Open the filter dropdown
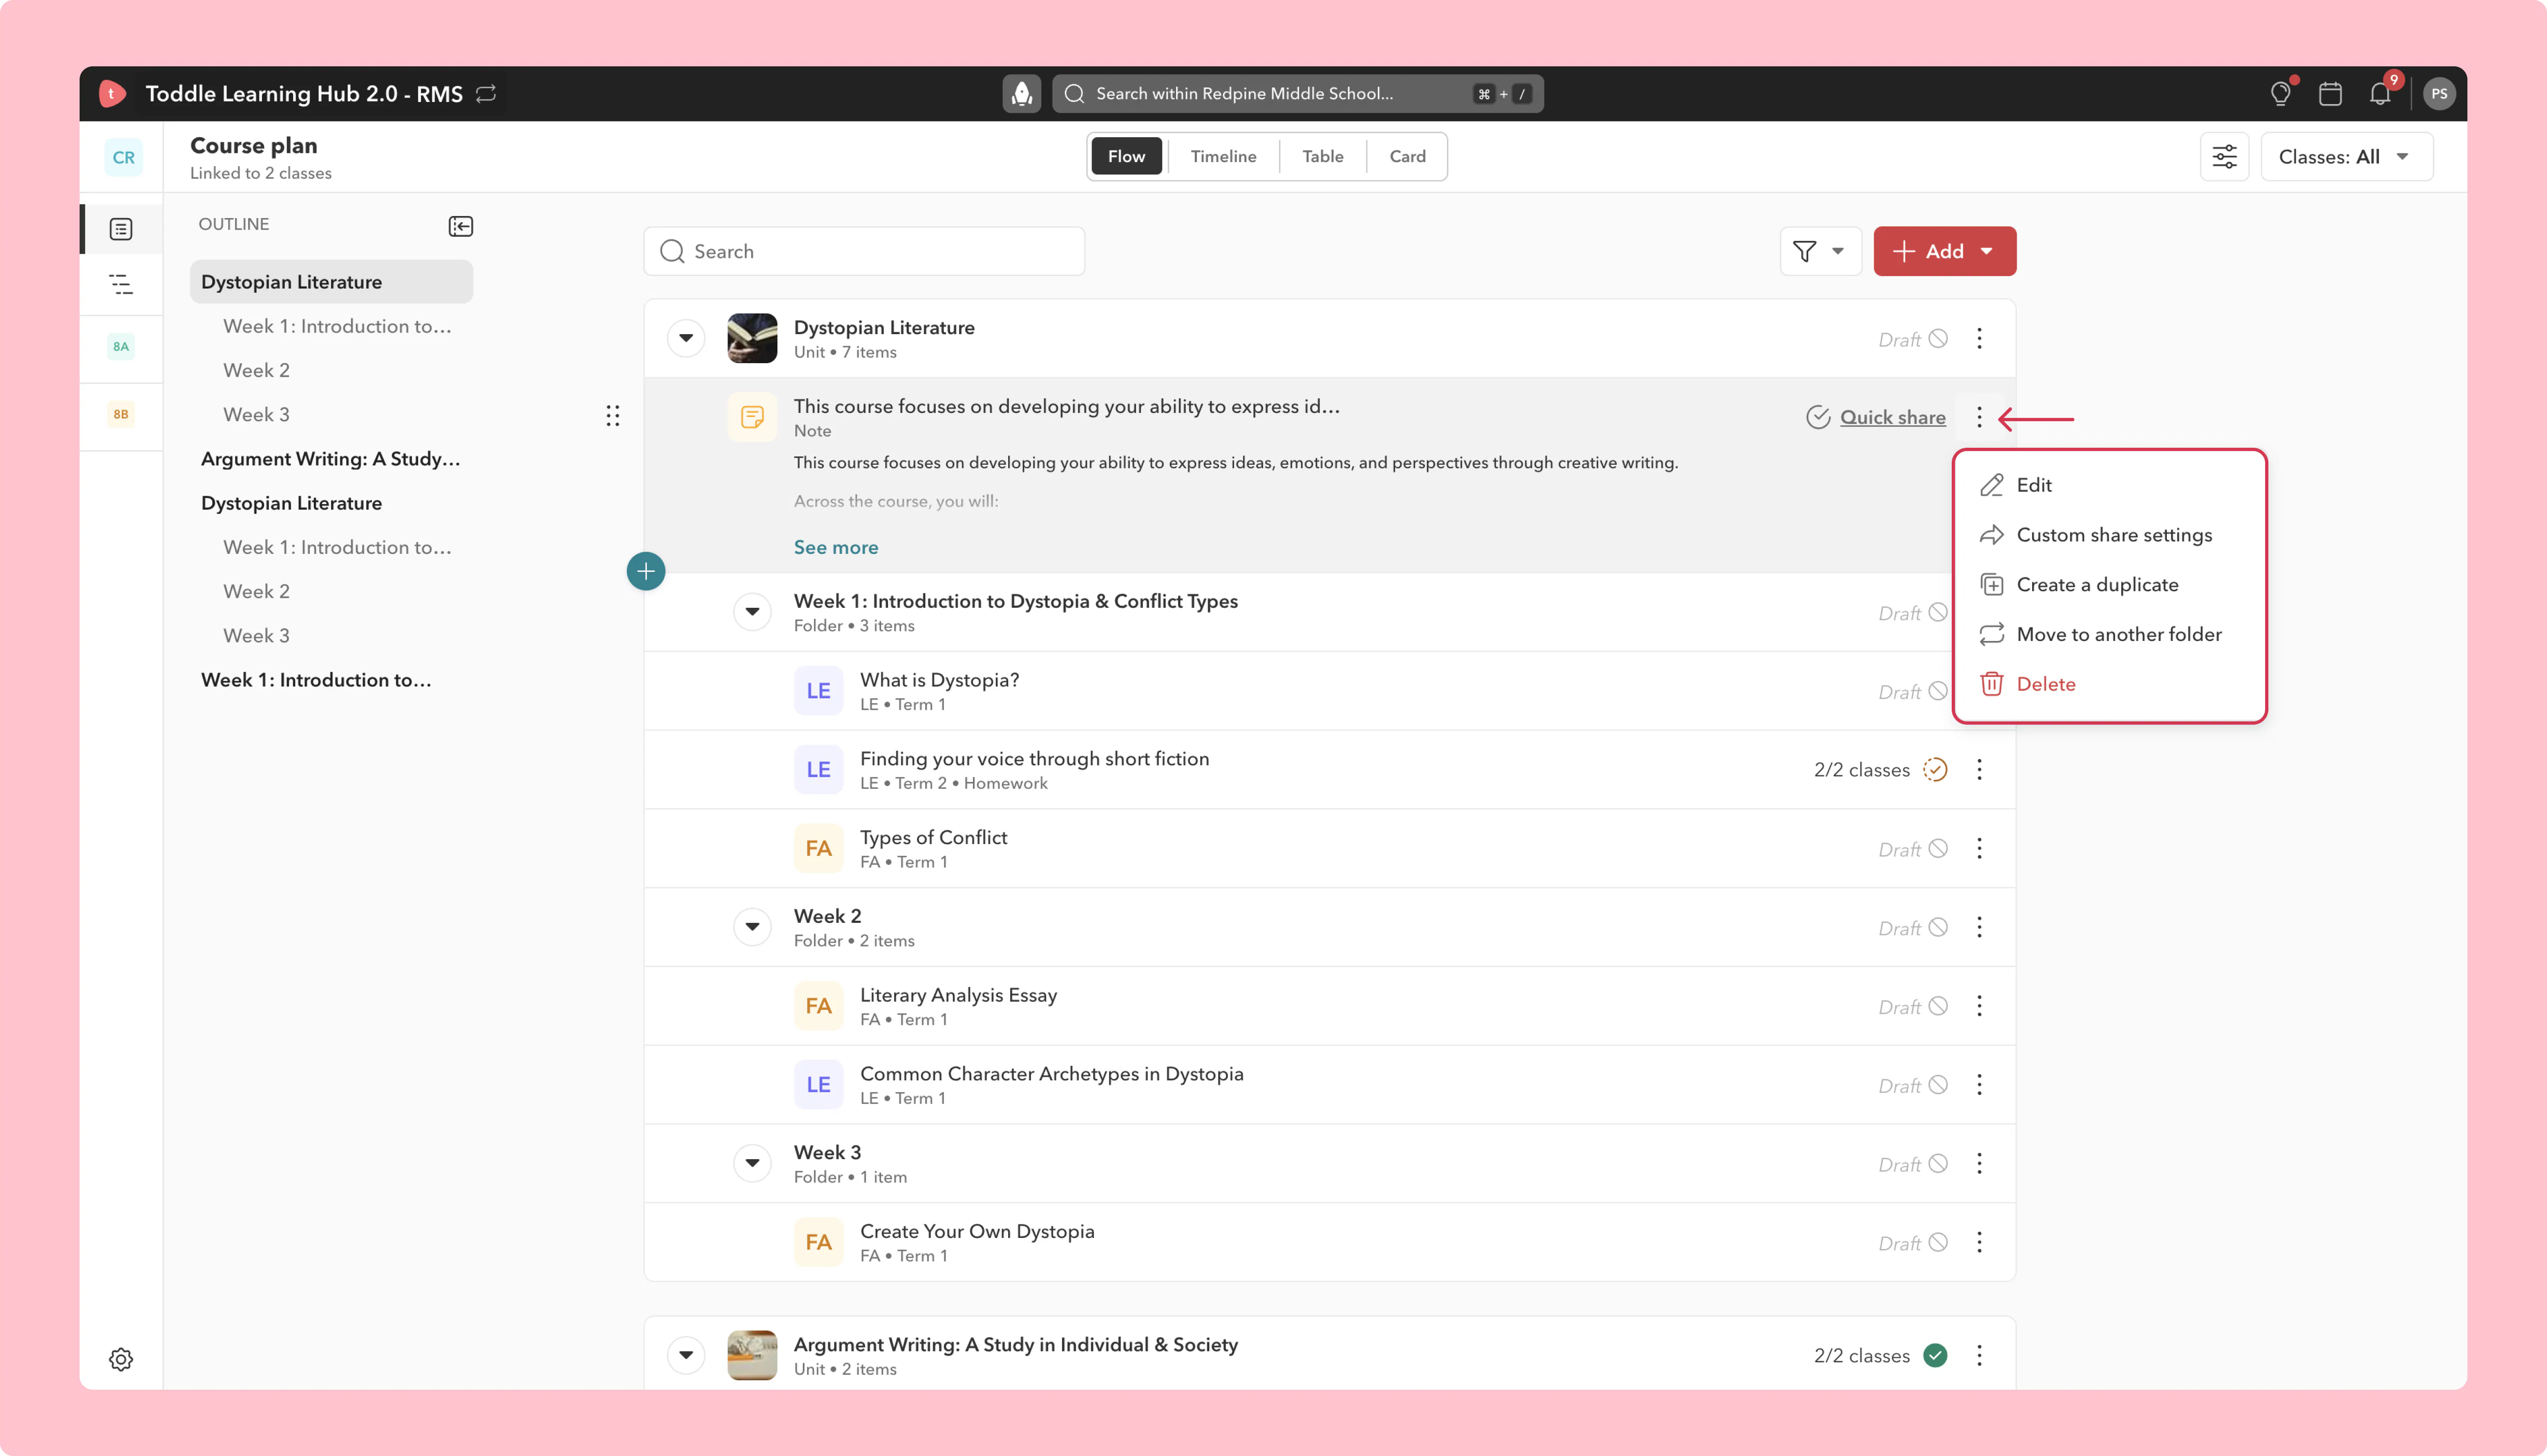The image size is (2547, 1456). click(1820, 251)
